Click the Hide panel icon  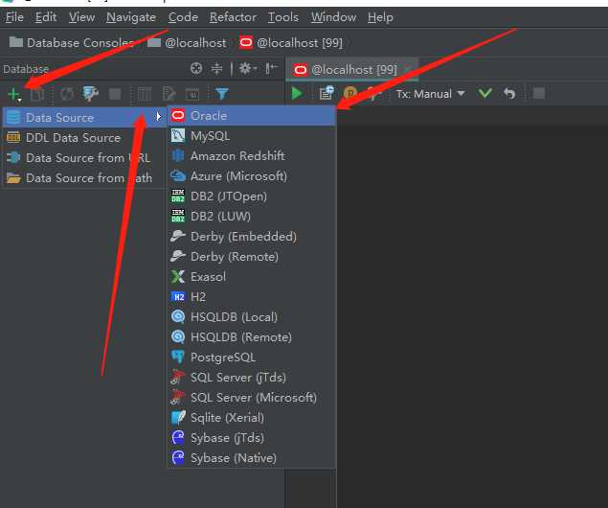point(271,69)
